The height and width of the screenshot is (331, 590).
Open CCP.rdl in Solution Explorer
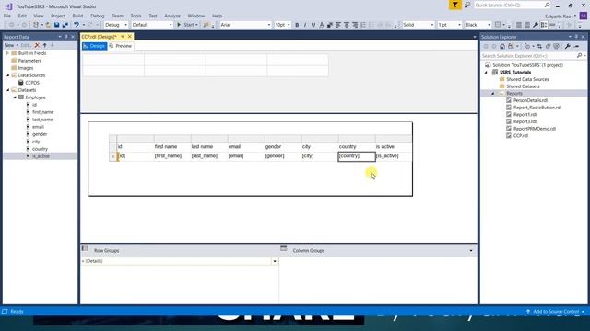click(521, 135)
